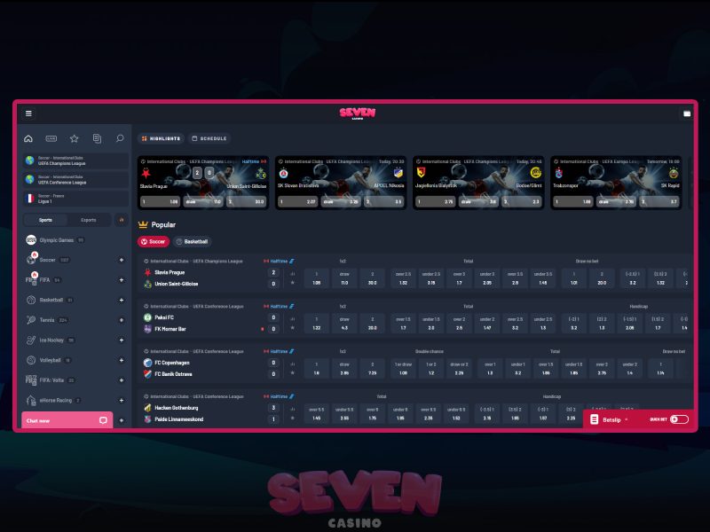Bet over 5.5 for Hacken Gothenburg match
710x532 pixels.
tap(317, 413)
